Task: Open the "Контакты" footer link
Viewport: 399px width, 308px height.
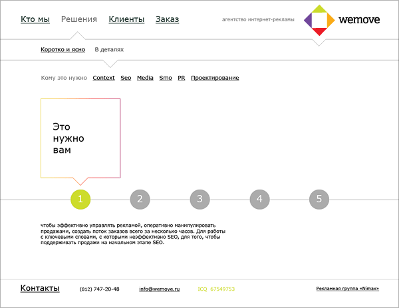Action: coord(40,288)
